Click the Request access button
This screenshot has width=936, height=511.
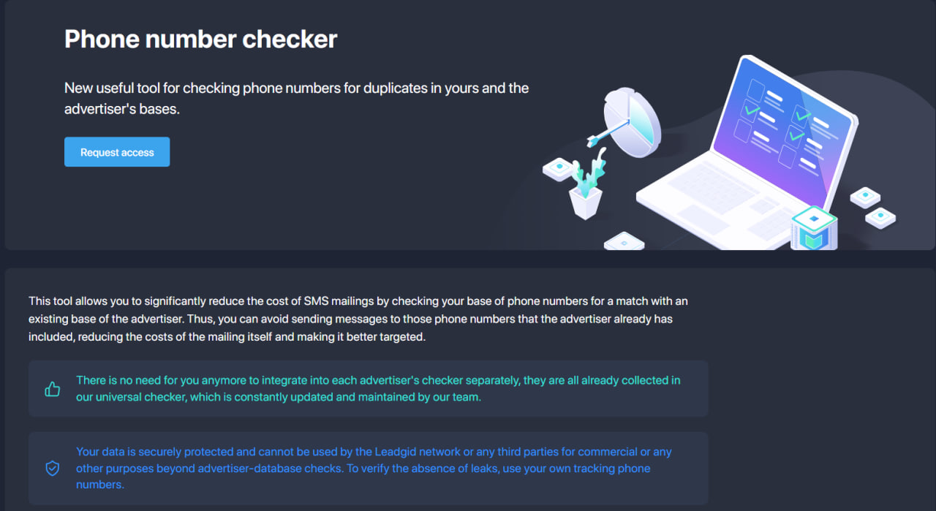tap(117, 152)
